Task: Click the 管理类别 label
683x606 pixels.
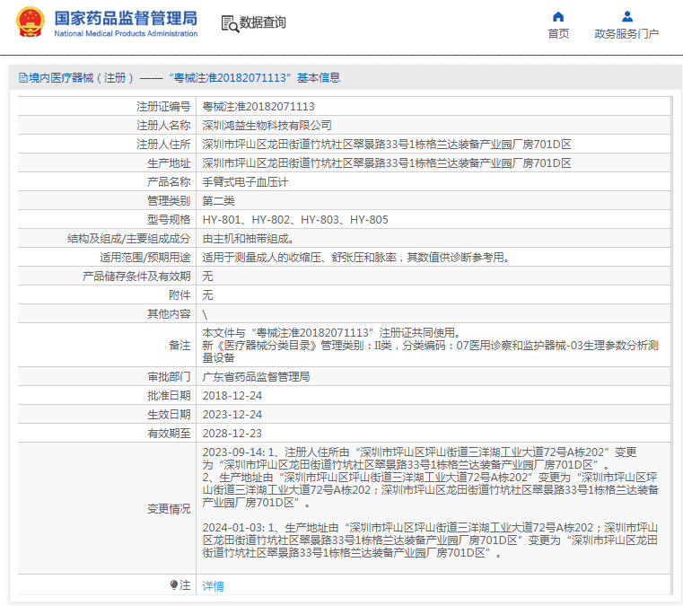Action: coord(169,201)
